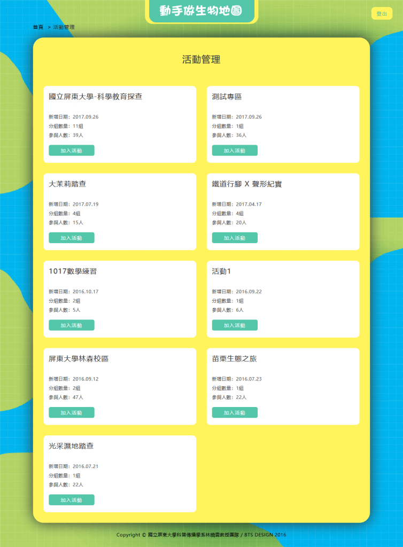Join the 光采濕地踏查 activity
The height and width of the screenshot is (547, 403).
click(72, 500)
